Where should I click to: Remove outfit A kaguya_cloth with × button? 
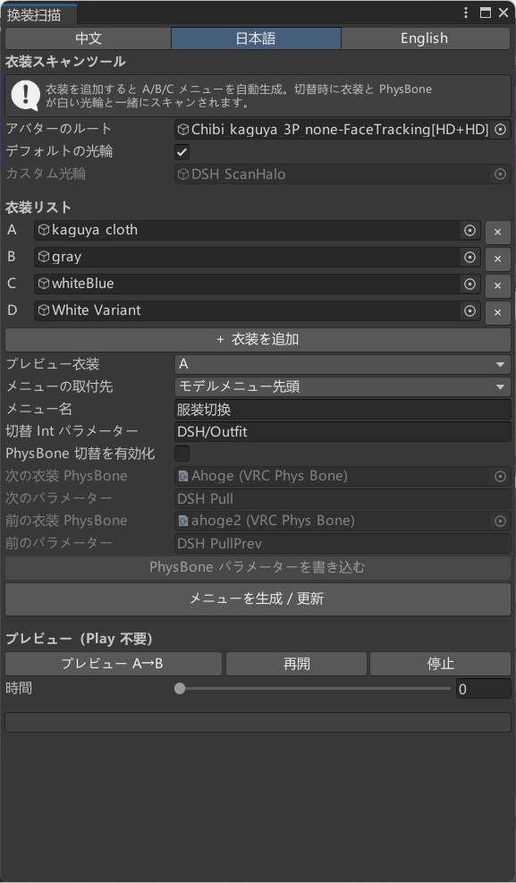[497, 232]
